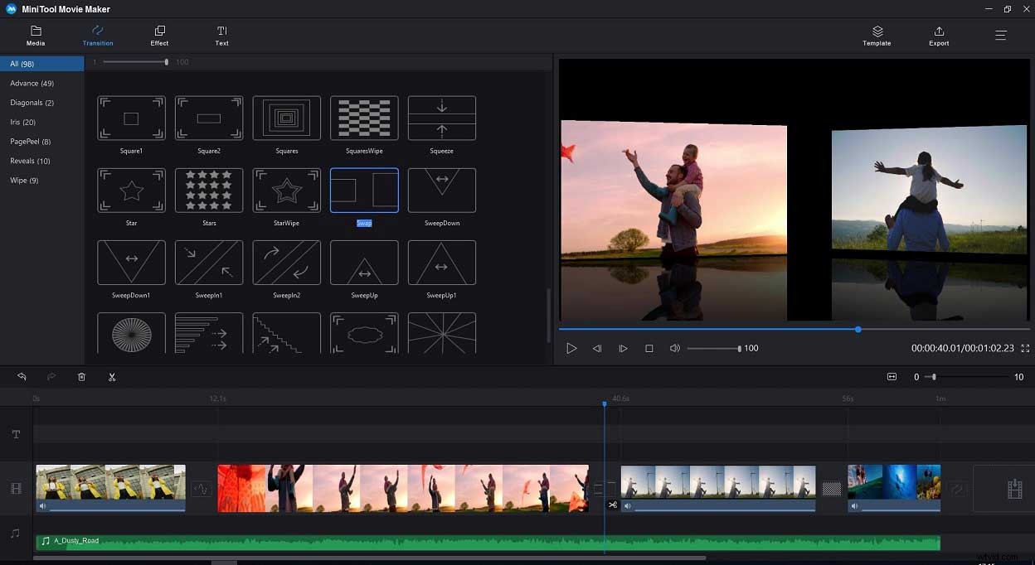
Task: Show only Iris transitions
Action: pyautogui.click(x=21, y=122)
